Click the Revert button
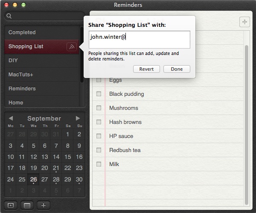The height and width of the screenshot is (213, 256). tap(146, 69)
